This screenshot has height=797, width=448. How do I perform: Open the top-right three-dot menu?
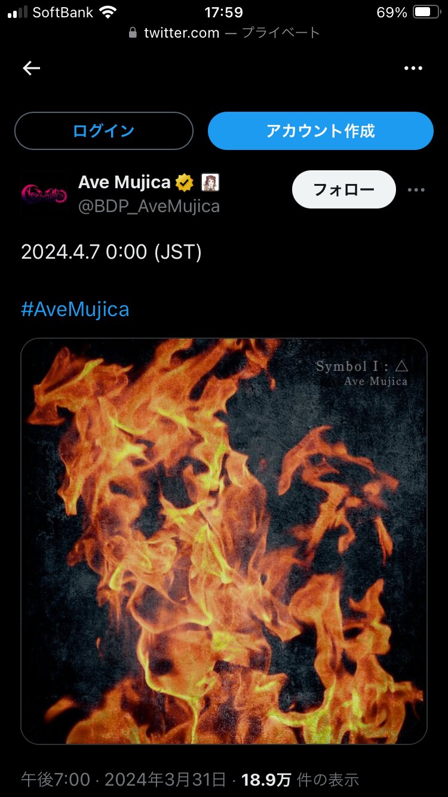(x=413, y=68)
